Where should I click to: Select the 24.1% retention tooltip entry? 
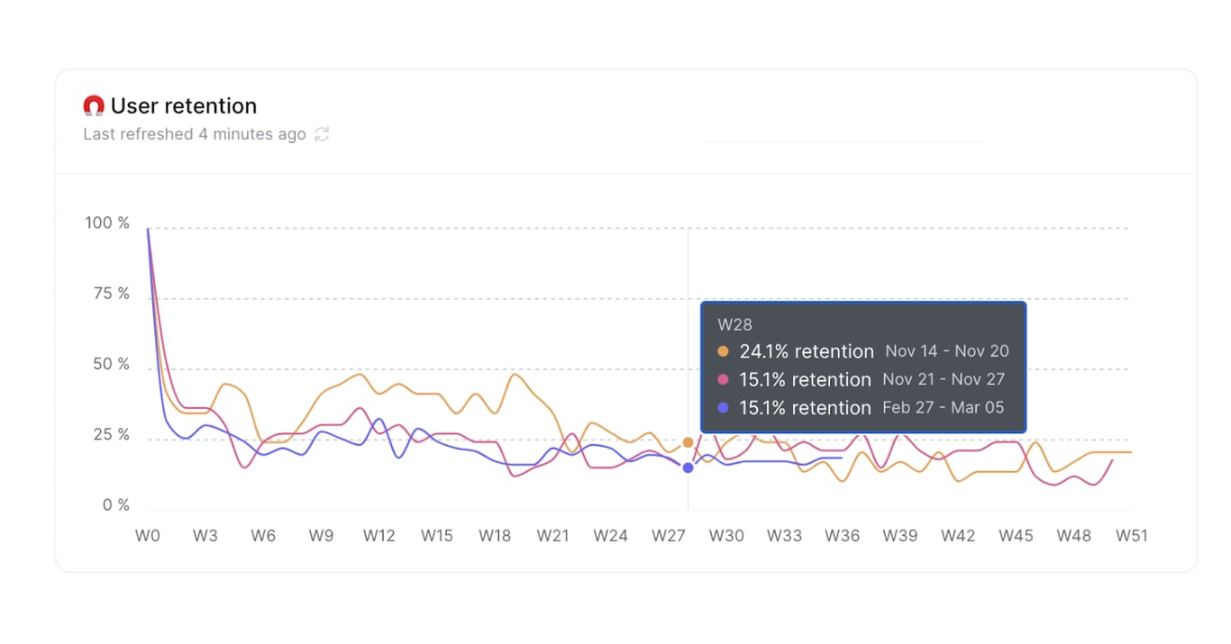(807, 351)
